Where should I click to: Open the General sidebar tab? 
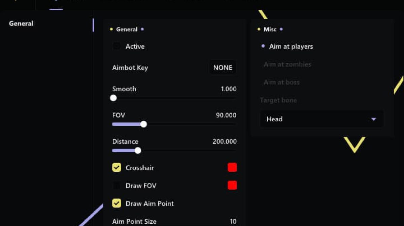coord(21,24)
